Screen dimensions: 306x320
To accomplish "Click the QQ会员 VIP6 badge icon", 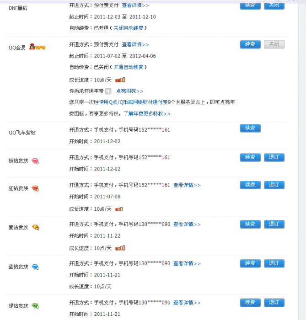I will (37, 47).
